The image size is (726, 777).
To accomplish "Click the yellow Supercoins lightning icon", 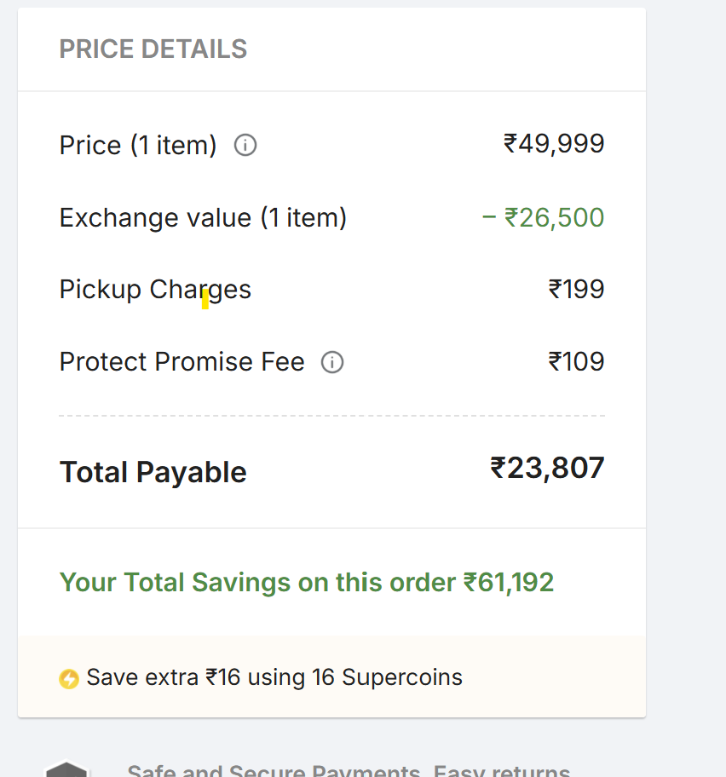I will [69, 679].
